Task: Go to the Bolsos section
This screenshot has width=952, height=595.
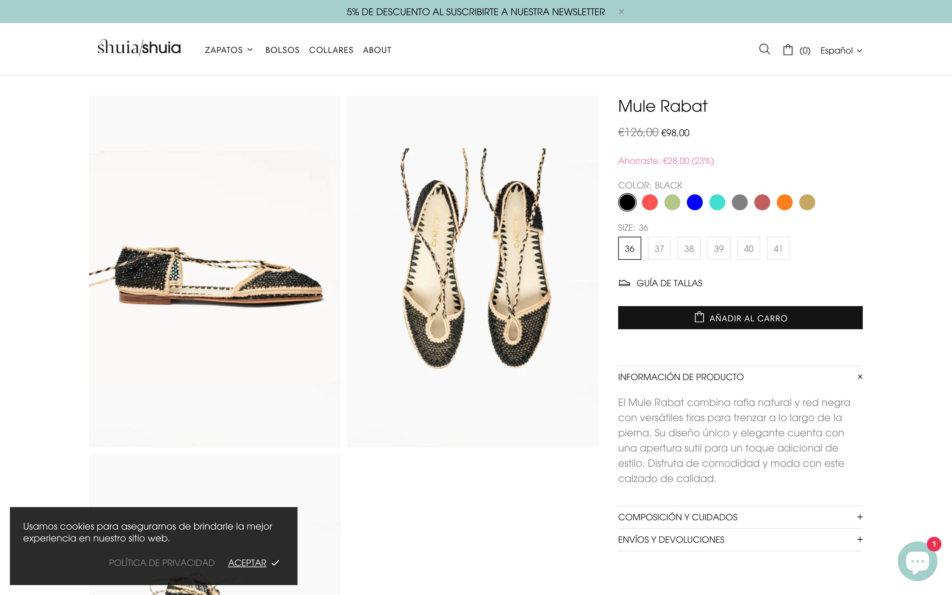Action: pos(282,50)
